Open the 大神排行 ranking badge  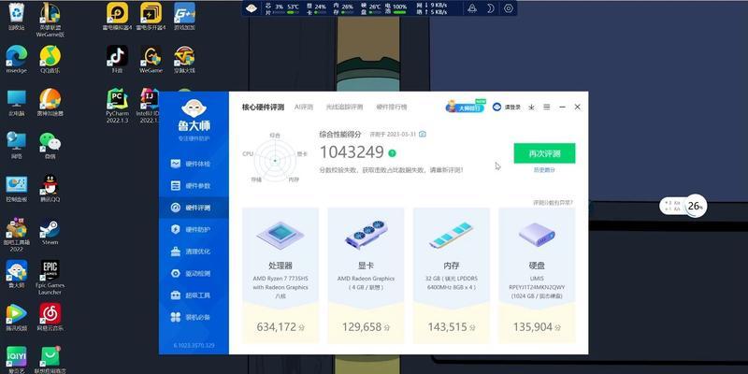tap(466, 107)
